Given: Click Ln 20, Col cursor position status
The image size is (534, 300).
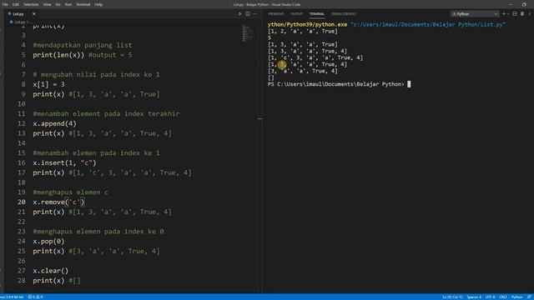Looking at the screenshot, I should click(452, 297).
